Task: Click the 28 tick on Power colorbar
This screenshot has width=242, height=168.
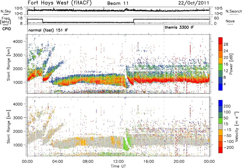Action: tap(226, 44)
